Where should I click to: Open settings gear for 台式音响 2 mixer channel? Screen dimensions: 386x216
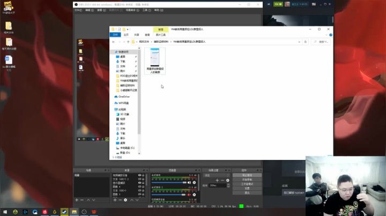pos(194,195)
